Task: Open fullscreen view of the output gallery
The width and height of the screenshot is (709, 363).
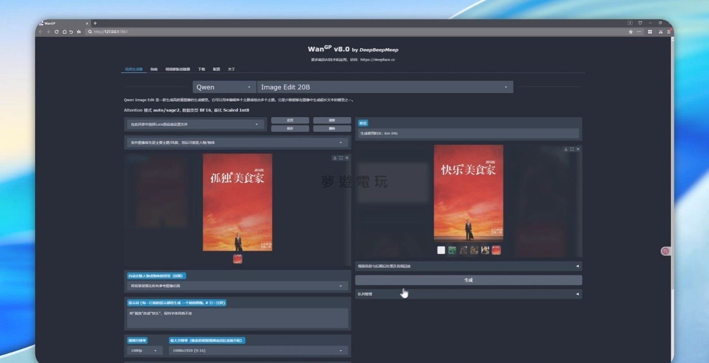Action: (572, 149)
